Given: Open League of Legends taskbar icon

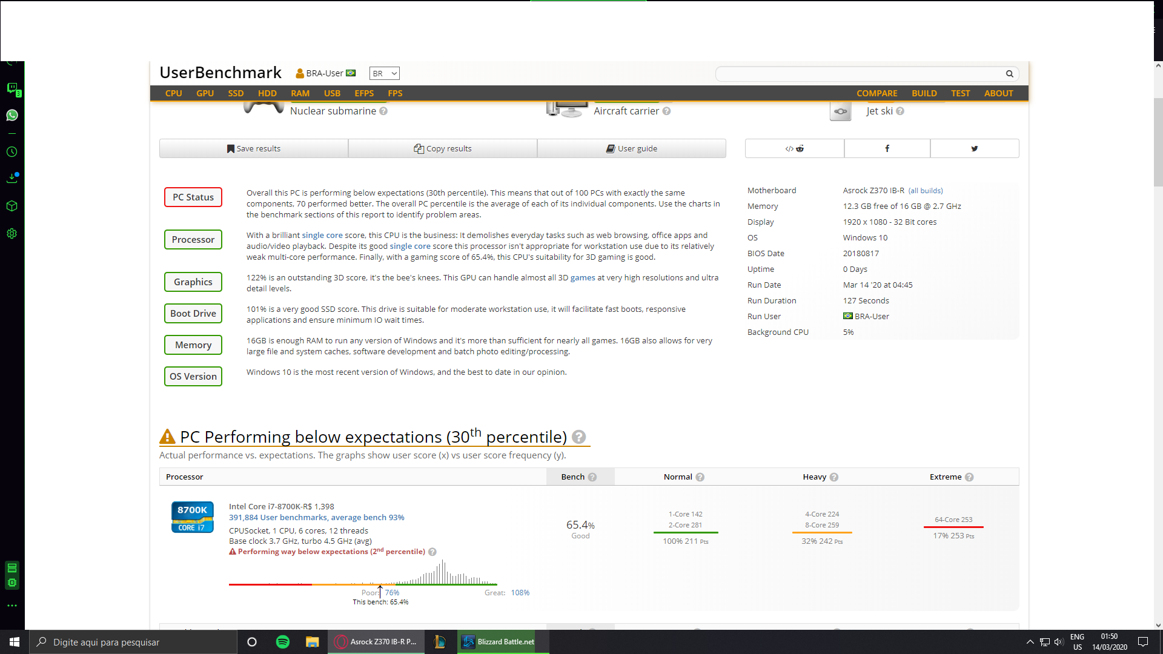Looking at the screenshot, I should tap(440, 642).
